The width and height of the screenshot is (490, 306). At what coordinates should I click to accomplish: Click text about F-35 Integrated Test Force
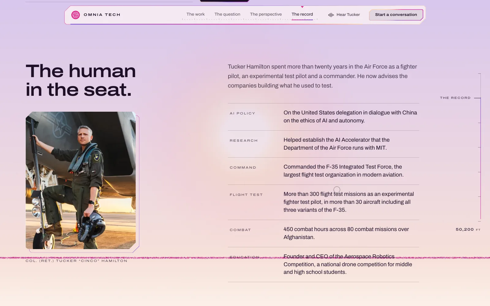[x=343, y=171]
